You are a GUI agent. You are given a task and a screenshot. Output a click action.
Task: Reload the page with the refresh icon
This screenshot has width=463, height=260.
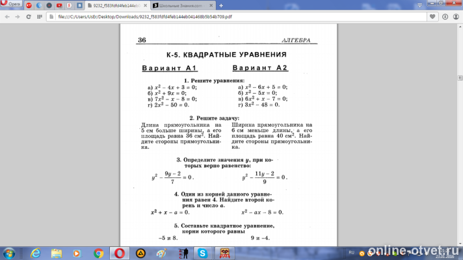point(29,17)
